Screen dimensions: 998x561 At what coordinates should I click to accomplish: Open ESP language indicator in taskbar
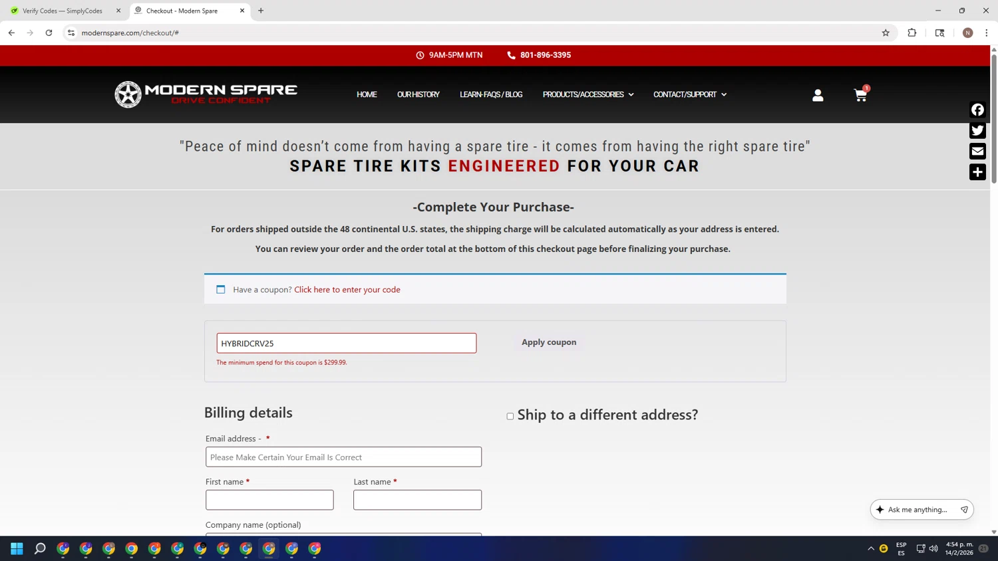pyautogui.click(x=901, y=548)
